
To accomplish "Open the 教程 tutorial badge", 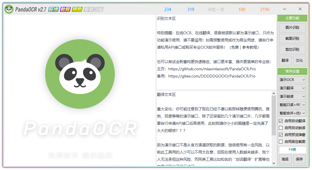I will (x=65, y=10).
